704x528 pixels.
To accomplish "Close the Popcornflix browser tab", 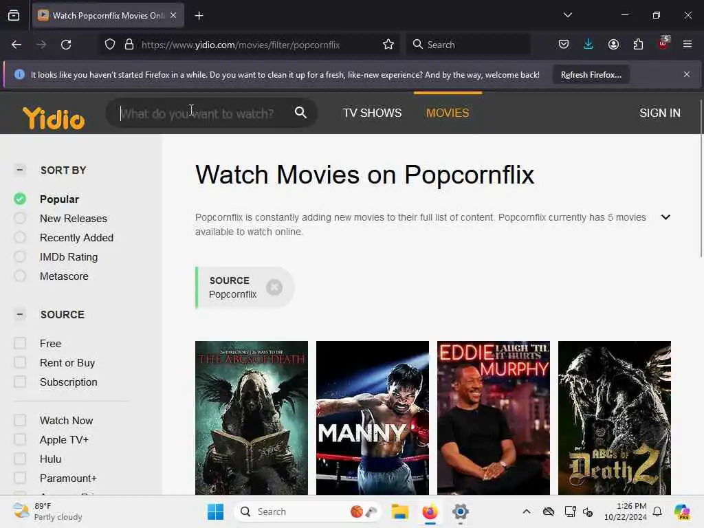I will (173, 15).
